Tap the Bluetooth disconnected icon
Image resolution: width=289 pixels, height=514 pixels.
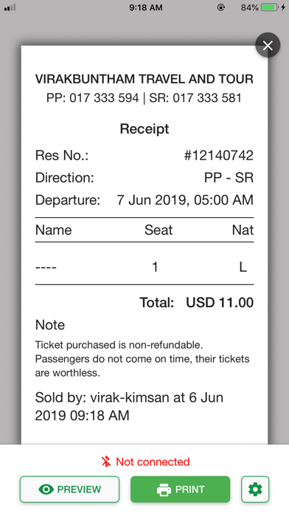pyautogui.click(x=106, y=462)
